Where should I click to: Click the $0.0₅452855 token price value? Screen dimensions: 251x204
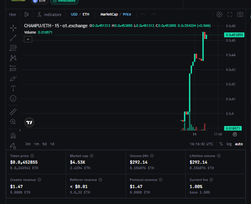(24, 162)
